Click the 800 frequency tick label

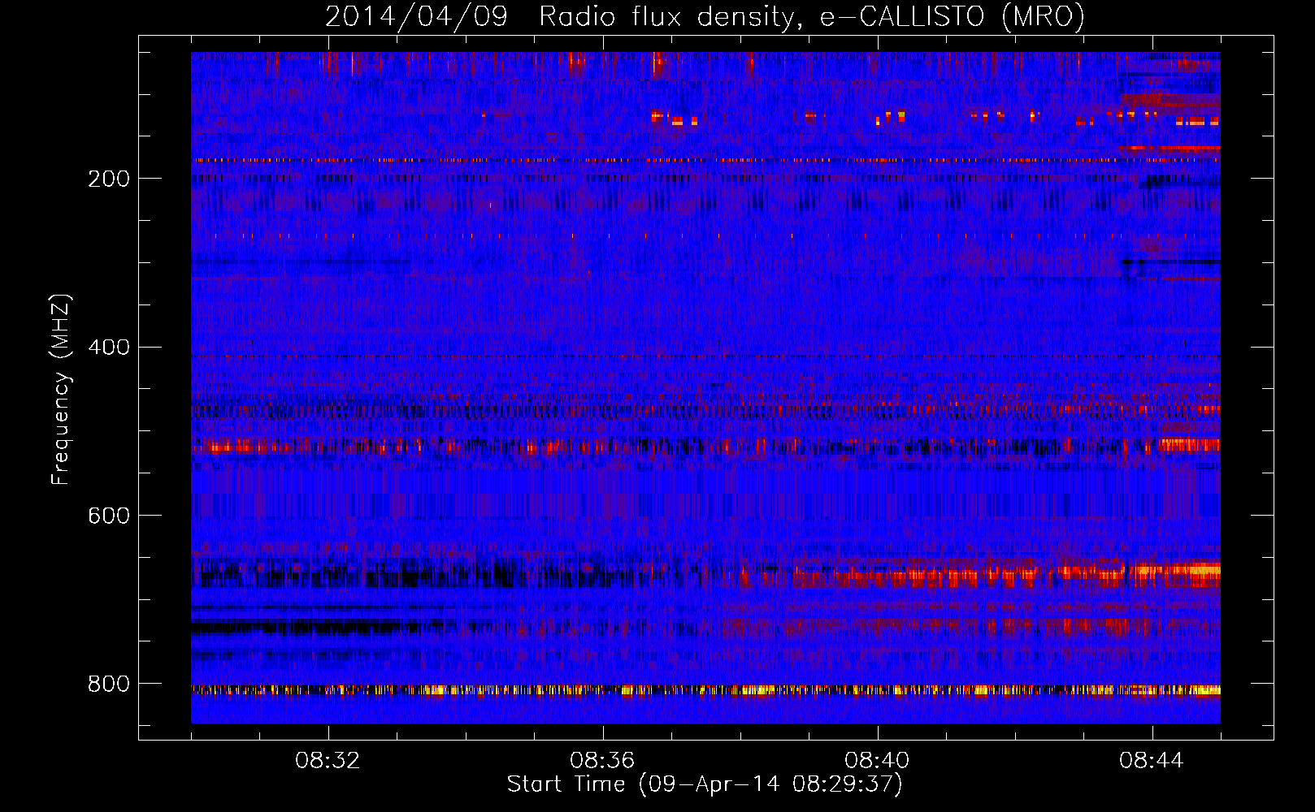click(109, 685)
